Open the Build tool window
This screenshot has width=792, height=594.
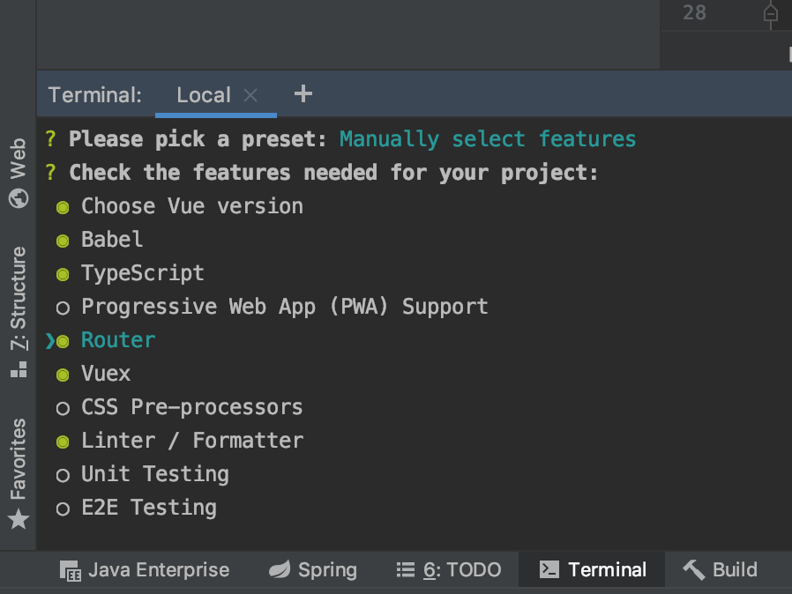pos(720,570)
